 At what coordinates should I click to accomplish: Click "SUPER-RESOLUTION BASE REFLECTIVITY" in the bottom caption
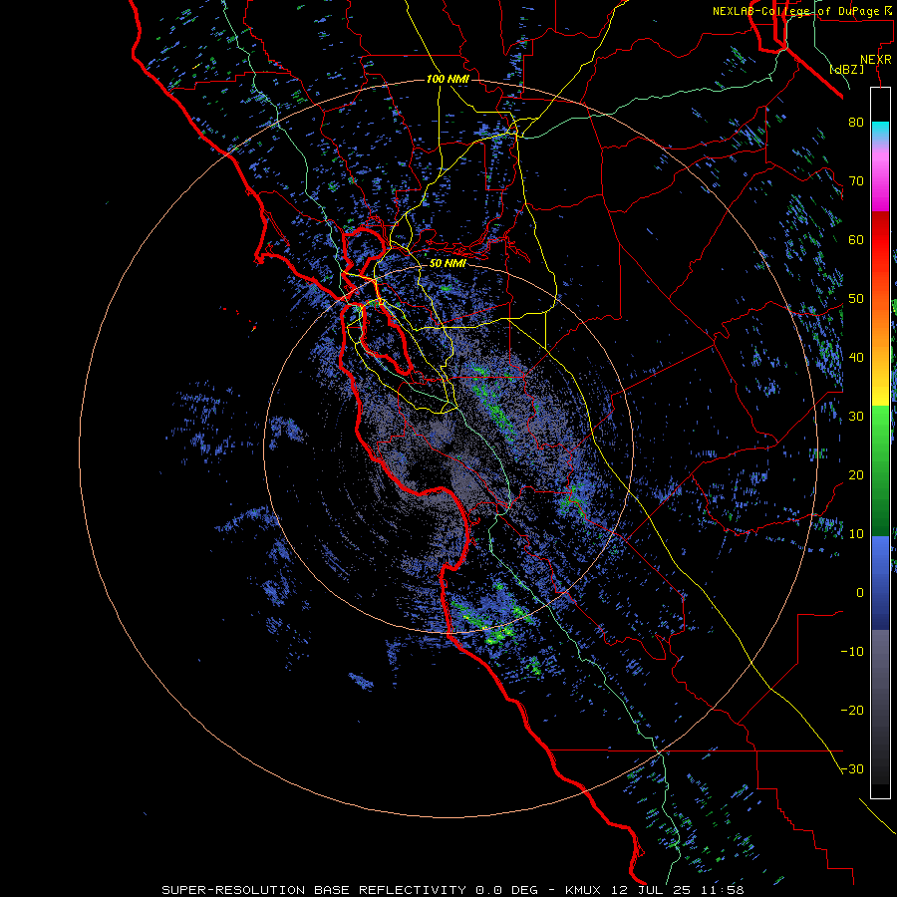tap(314, 890)
